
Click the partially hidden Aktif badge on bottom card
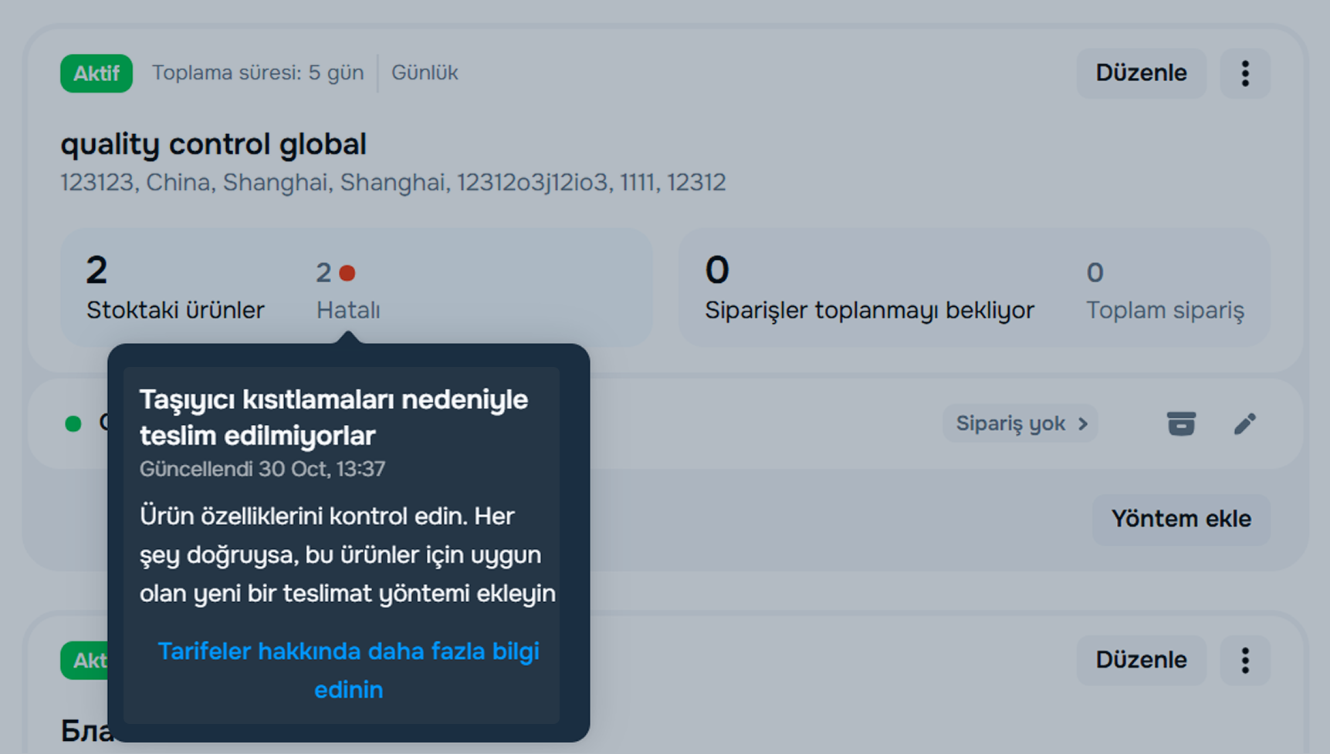click(x=85, y=660)
